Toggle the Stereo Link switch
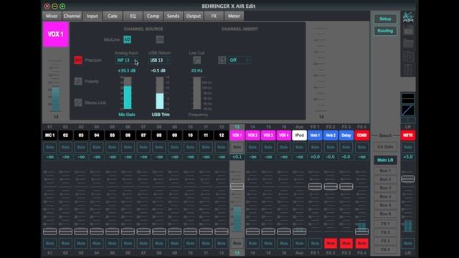Viewport: 459px width, 258px height. (78, 102)
